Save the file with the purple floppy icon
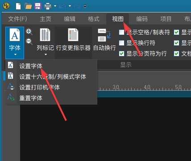The image size is (191, 161). [x=38, y=6]
